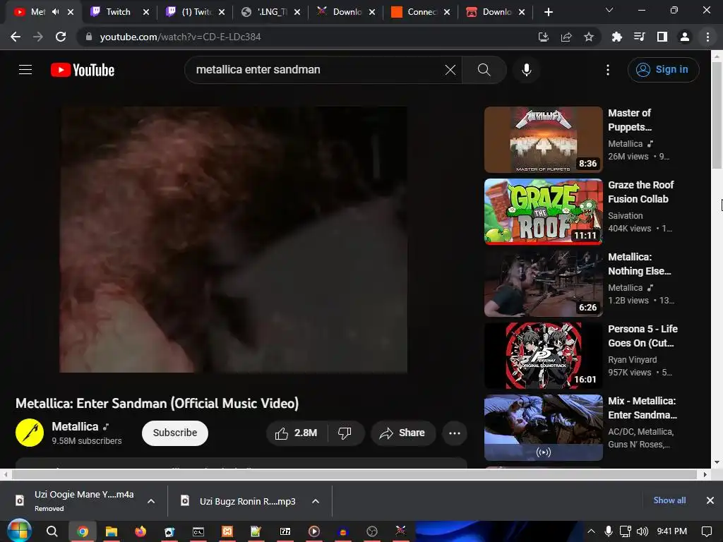Switch to the Twitch tab
Viewport: 723px width, 542px height.
(x=118, y=12)
